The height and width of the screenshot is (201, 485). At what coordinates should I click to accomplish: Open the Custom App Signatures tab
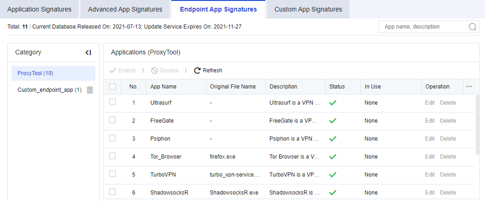point(308,9)
